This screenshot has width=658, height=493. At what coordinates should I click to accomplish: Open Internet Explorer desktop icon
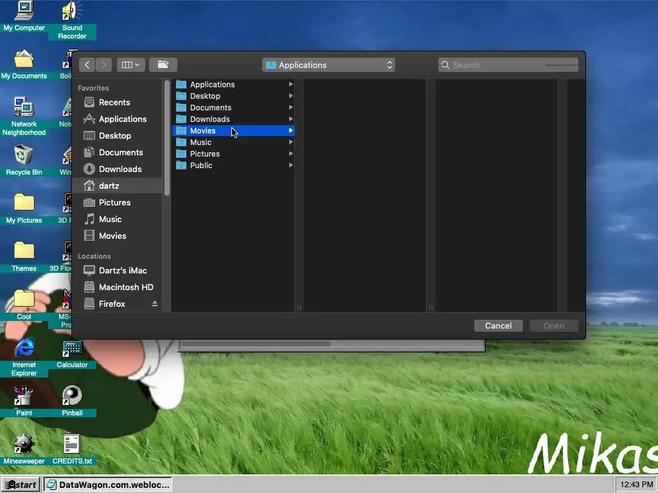(24, 357)
